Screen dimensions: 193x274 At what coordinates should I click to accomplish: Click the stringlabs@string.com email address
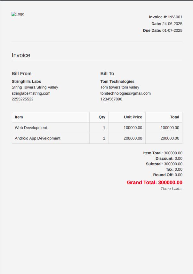(x=31, y=93)
